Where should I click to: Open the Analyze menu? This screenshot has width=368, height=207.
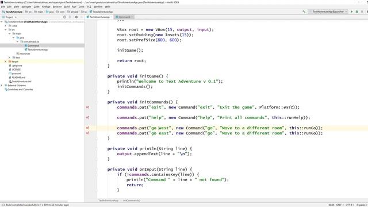[x=46, y=7]
